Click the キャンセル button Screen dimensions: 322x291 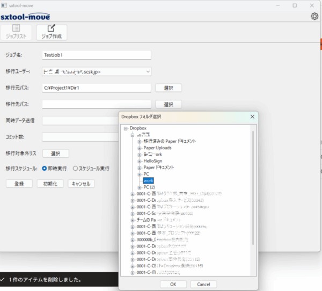pos(81,184)
